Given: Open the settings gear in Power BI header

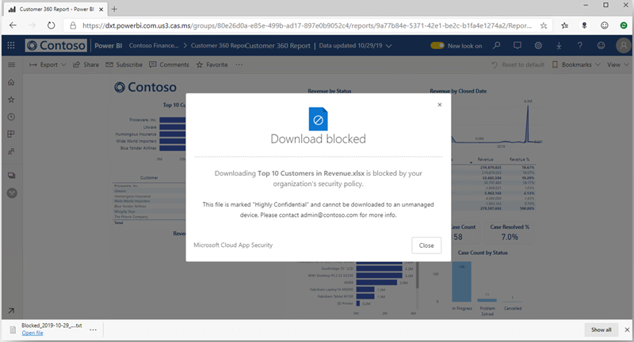Looking at the screenshot, I should pos(539,46).
